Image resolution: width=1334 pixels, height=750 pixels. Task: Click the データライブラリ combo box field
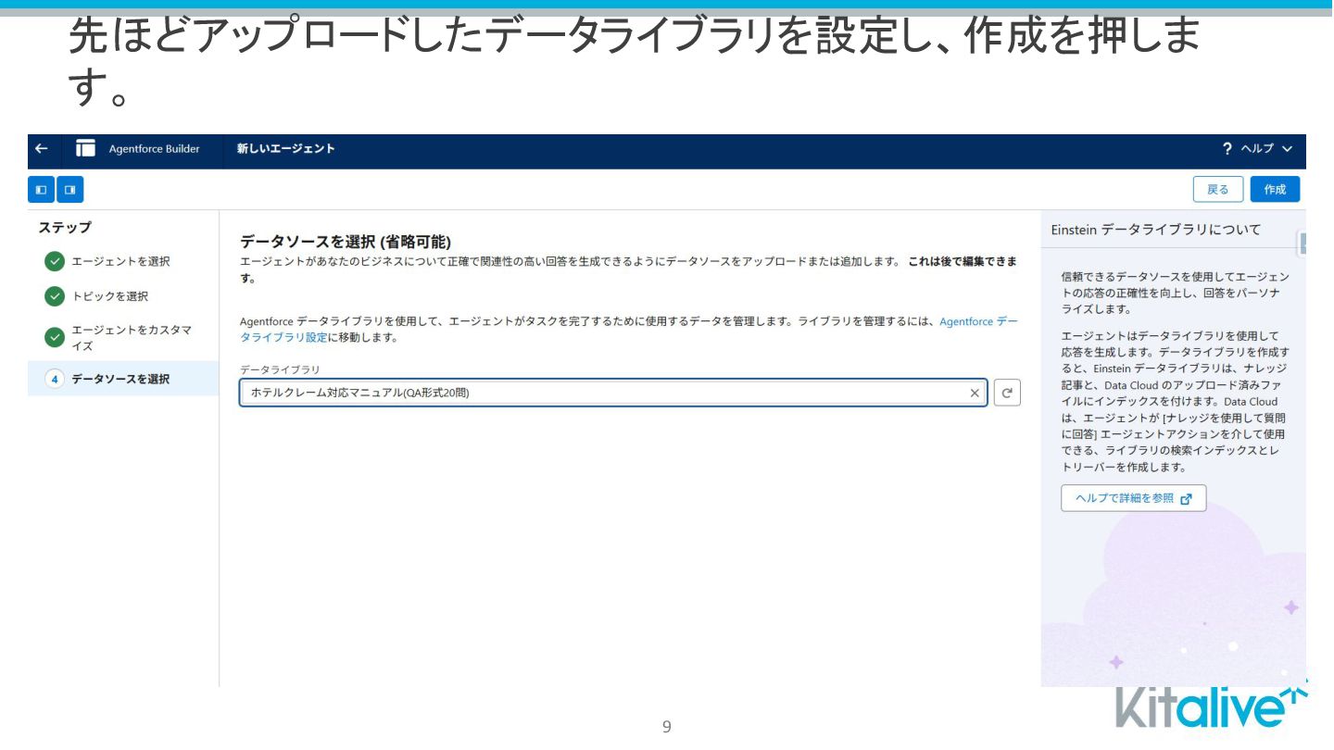(x=613, y=393)
